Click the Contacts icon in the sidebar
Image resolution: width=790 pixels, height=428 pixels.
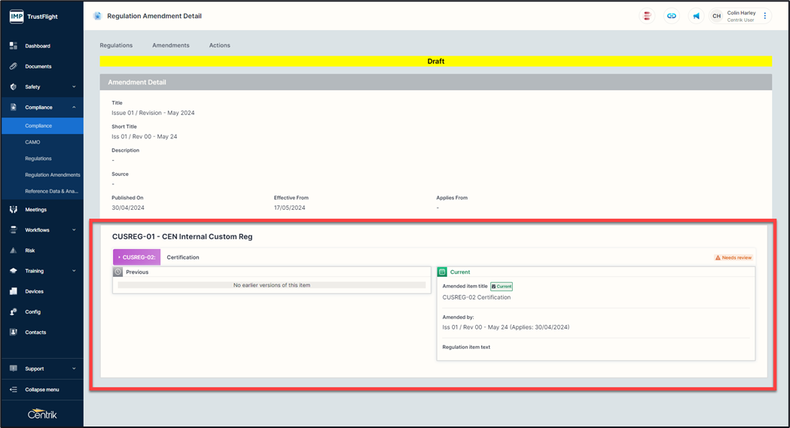click(x=13, y=332)
